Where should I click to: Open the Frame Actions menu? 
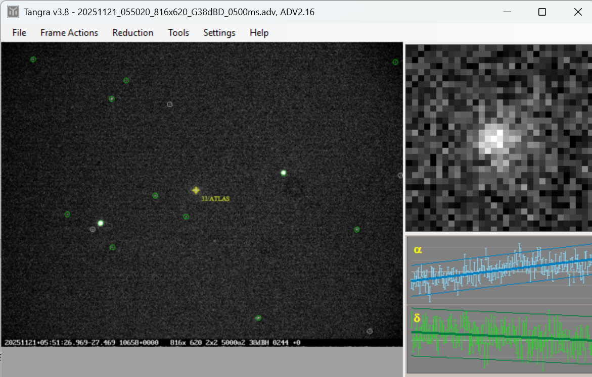point(69,33)
